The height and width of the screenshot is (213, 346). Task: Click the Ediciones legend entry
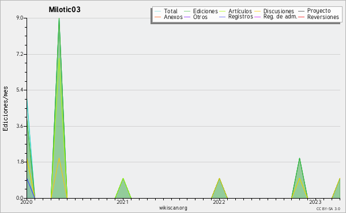click(x=201, y=11)
